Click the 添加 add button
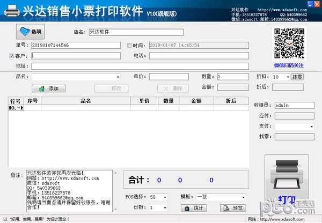The width and height of the screenshot is (322, 223). coord(49,88)
